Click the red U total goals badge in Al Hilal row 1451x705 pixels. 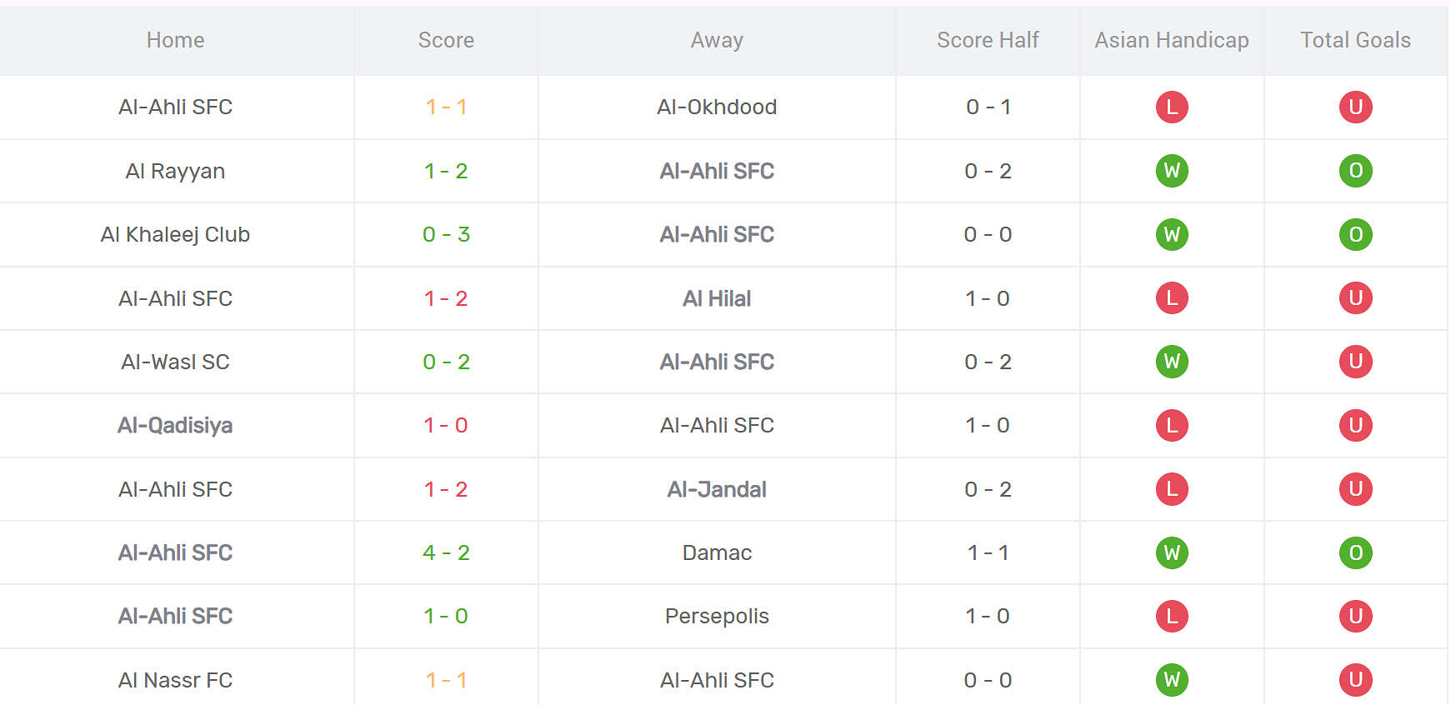point(1356,298)
